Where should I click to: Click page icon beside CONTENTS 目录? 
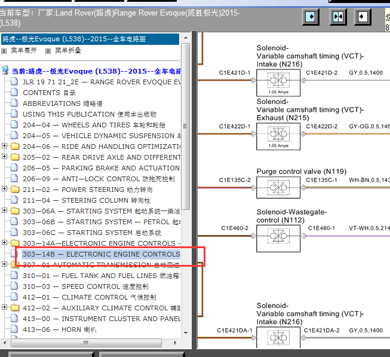[14, 92]
